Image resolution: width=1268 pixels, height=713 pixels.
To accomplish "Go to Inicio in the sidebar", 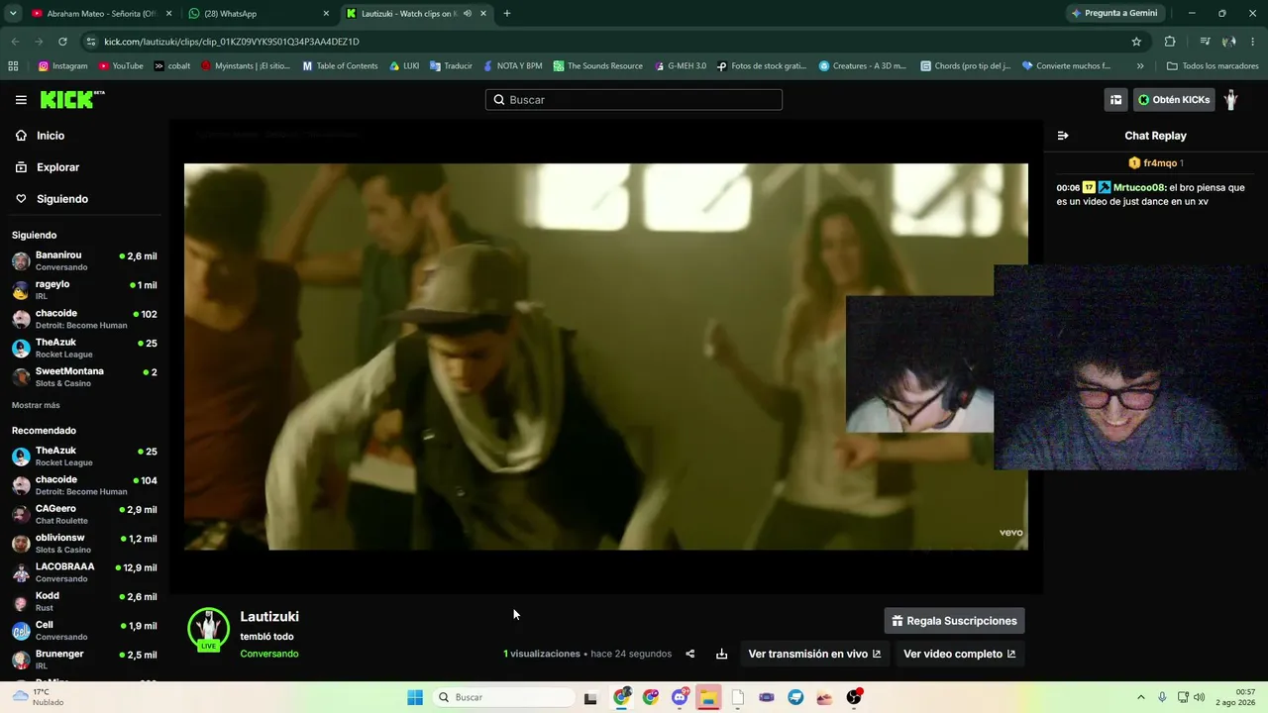I will pos(51,136).
